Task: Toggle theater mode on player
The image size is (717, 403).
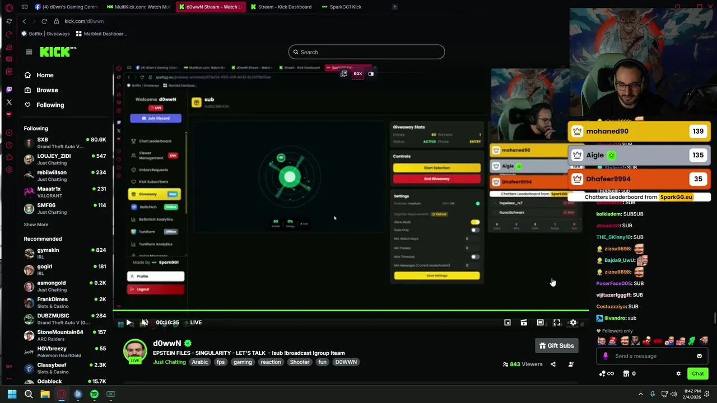Action: [x=540, y=322]
